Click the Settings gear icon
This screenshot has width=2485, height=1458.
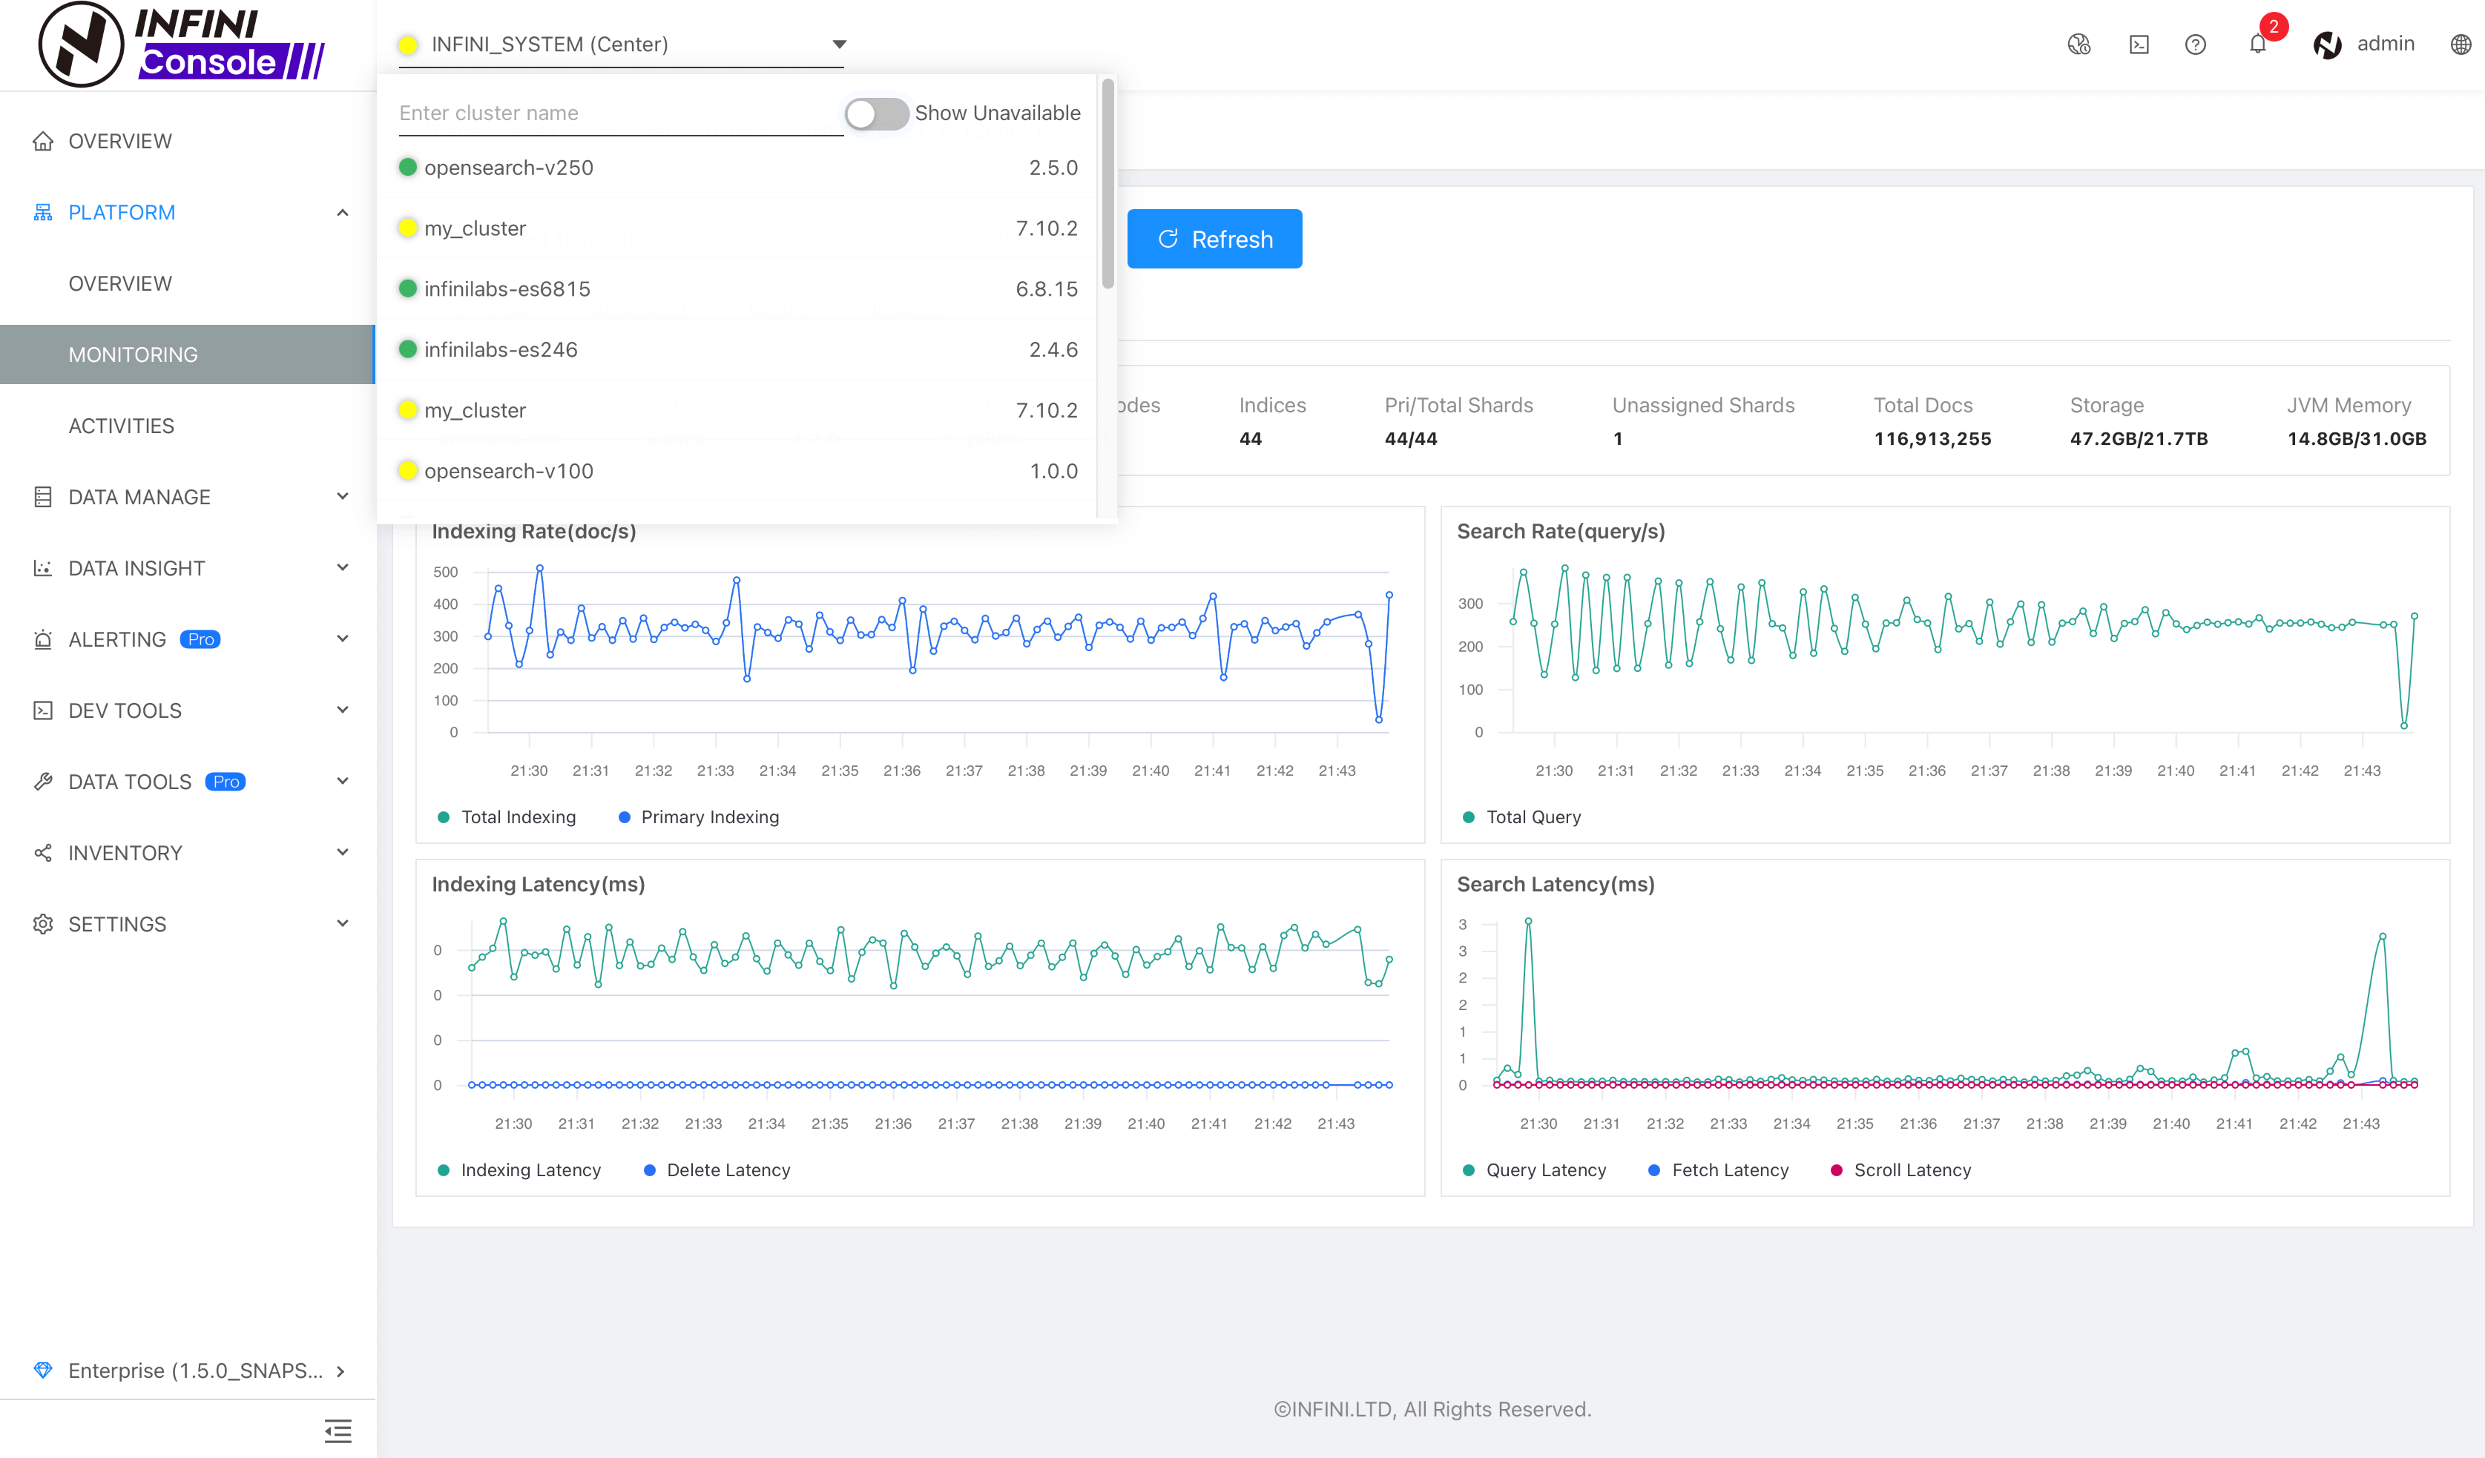[x=42, y=924]
